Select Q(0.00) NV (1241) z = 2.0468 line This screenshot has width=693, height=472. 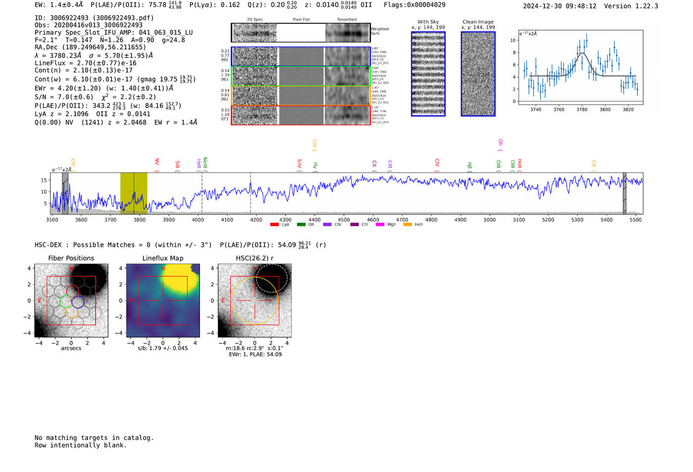click(116, 122)
